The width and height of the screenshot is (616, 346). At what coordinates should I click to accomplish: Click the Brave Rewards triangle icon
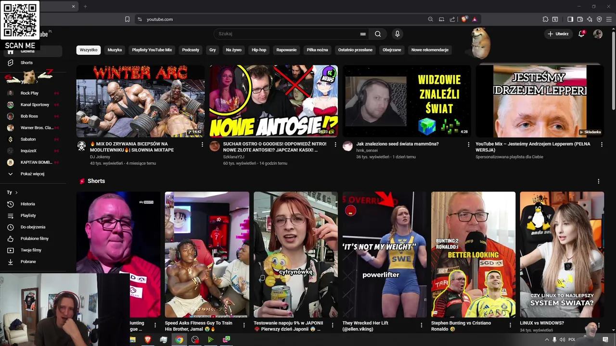(x=475, y=19)
